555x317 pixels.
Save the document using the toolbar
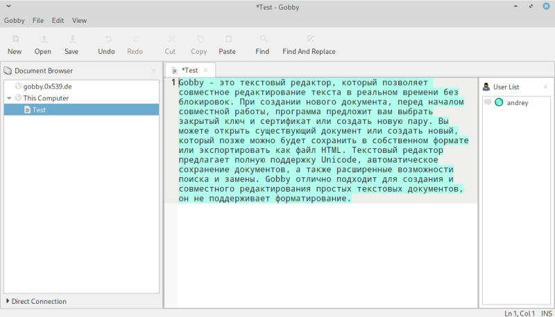coord(71,39)
